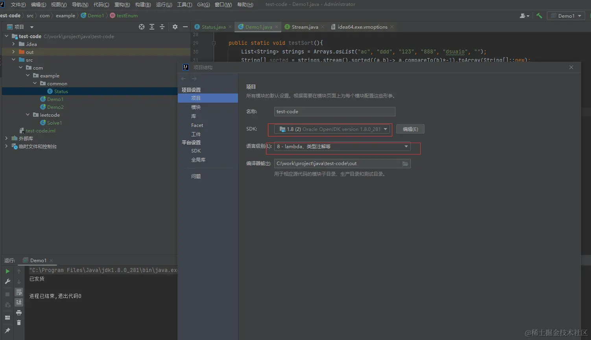Toggle pin tab in the Run panel
Viewport: 591px width, 340px height.
pyautogui.click(x=7, y=331)
